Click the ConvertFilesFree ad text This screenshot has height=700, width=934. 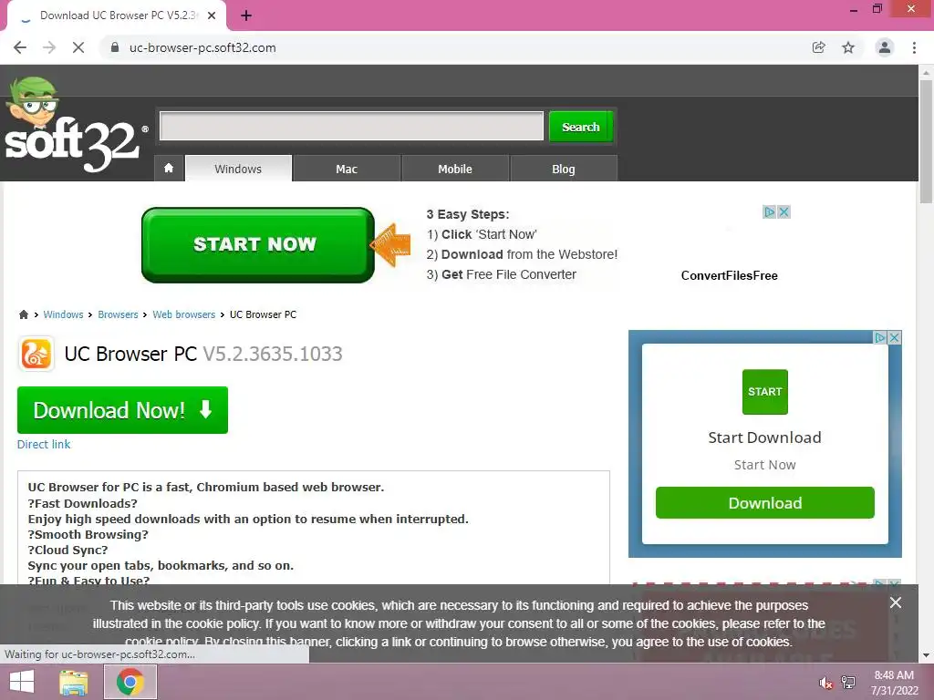tap(729, 275)
